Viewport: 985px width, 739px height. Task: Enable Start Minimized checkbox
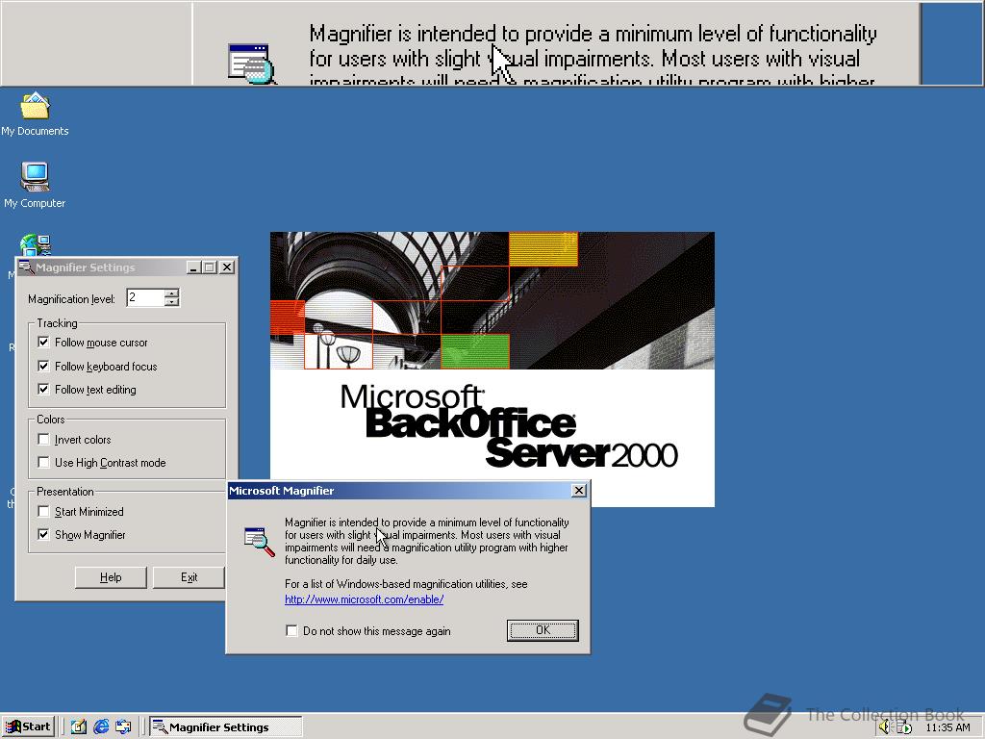(43, 512)
